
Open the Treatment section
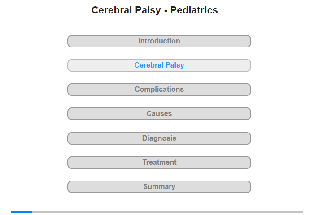[x=159, y=163]
